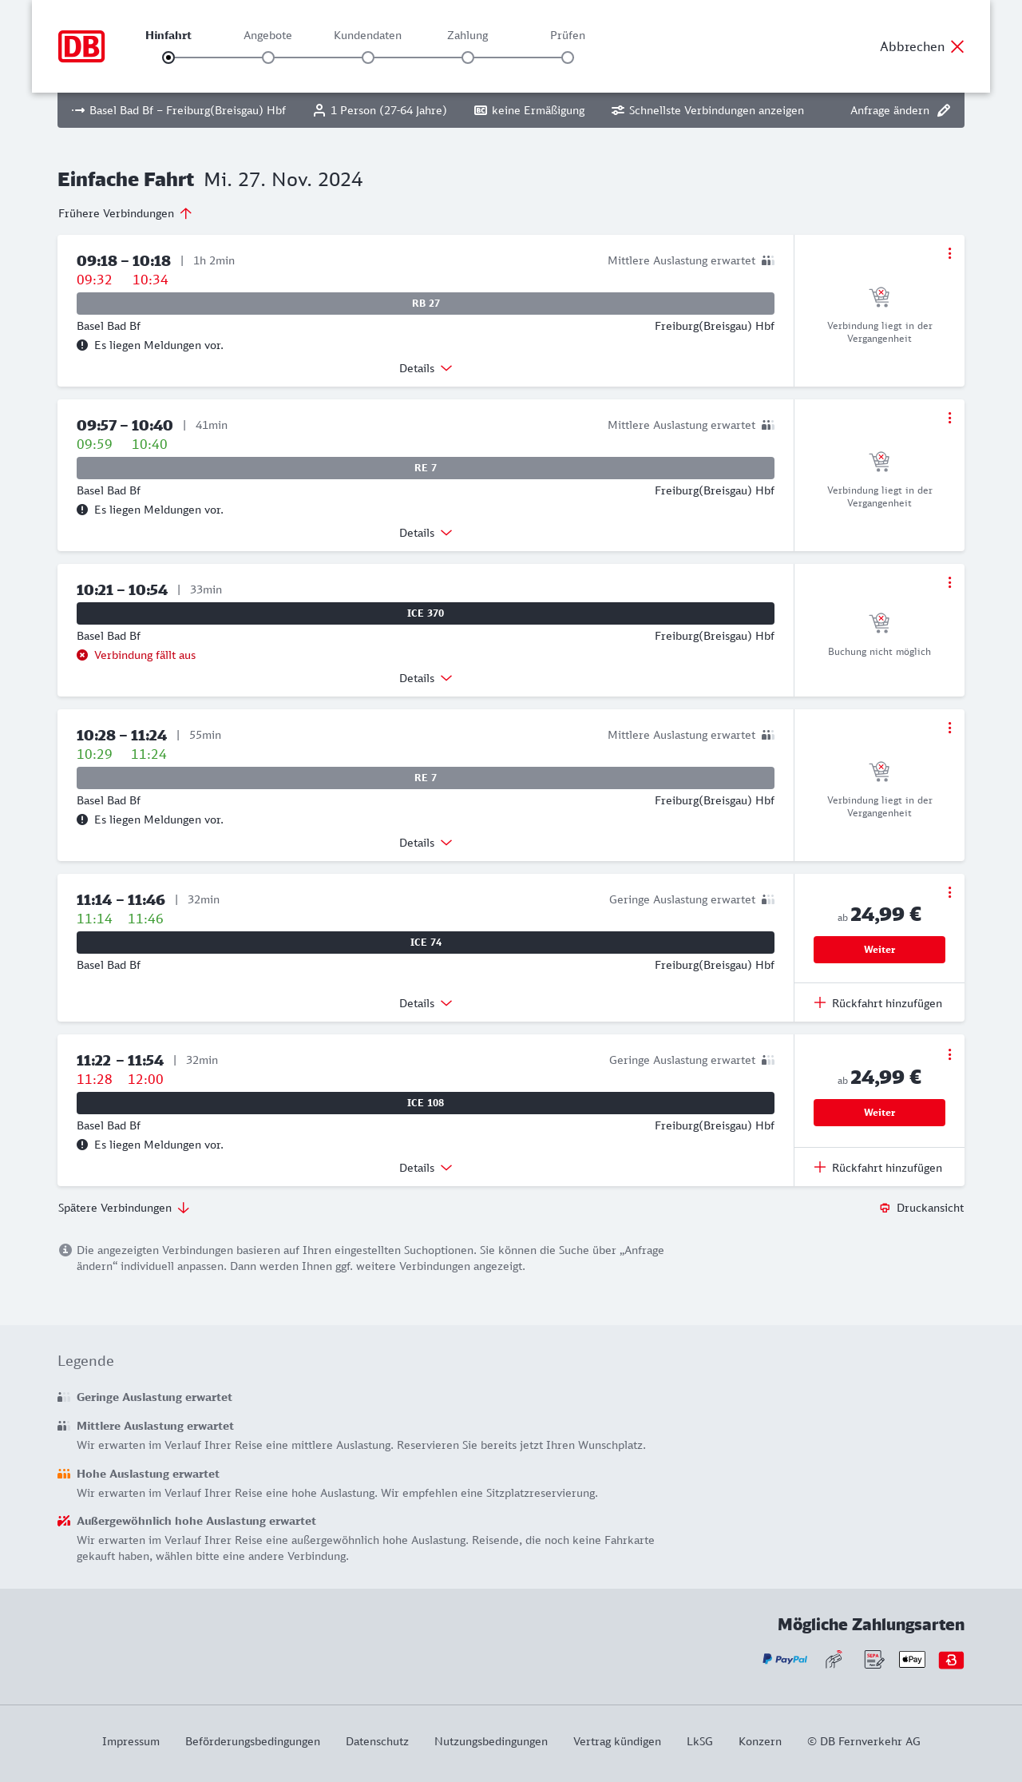Click the exclamation icon under ICE 108
1022x1782 pixels.
point(82,1145)
